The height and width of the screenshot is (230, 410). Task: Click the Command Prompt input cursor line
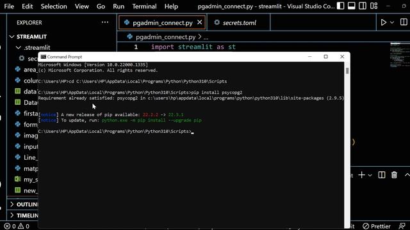(116, 132)
